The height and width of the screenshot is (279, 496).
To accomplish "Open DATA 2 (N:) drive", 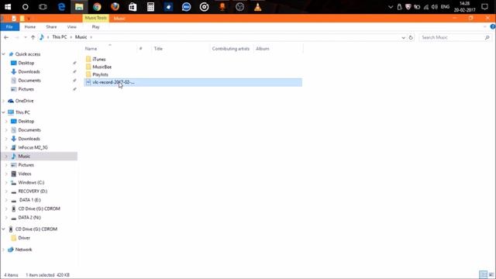I will click(29, 218).
